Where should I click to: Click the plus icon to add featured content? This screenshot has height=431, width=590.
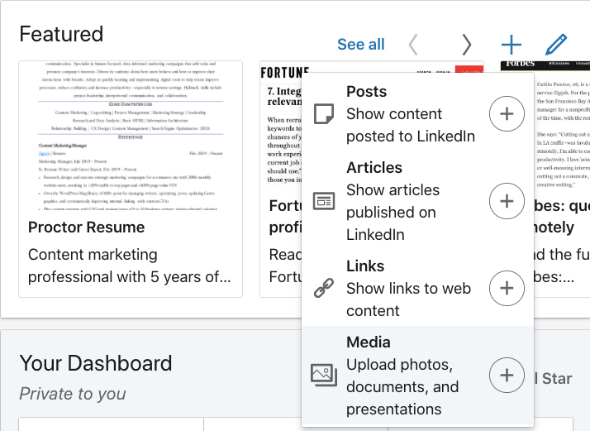[511, 45]
